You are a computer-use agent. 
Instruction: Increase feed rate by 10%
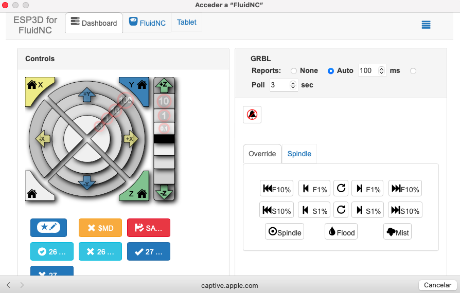(x=405, y=189)
